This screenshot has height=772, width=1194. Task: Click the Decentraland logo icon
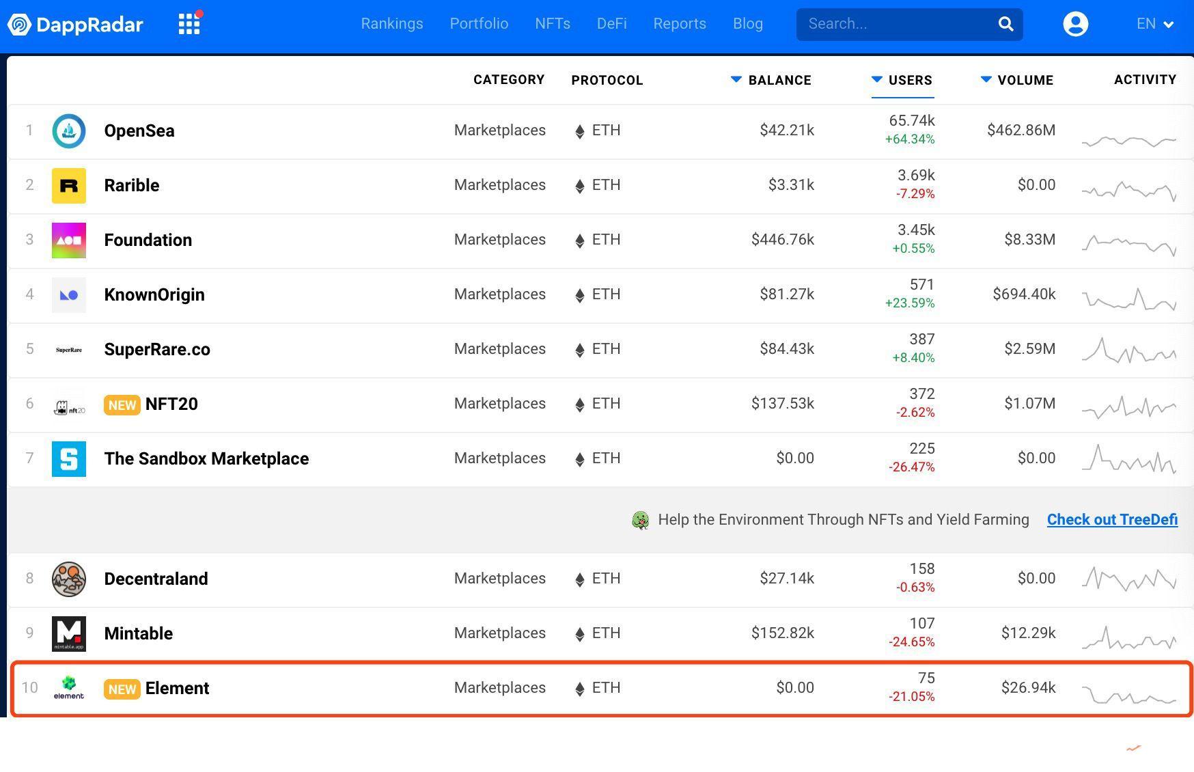pyautogui.click(x=69, y=579)
